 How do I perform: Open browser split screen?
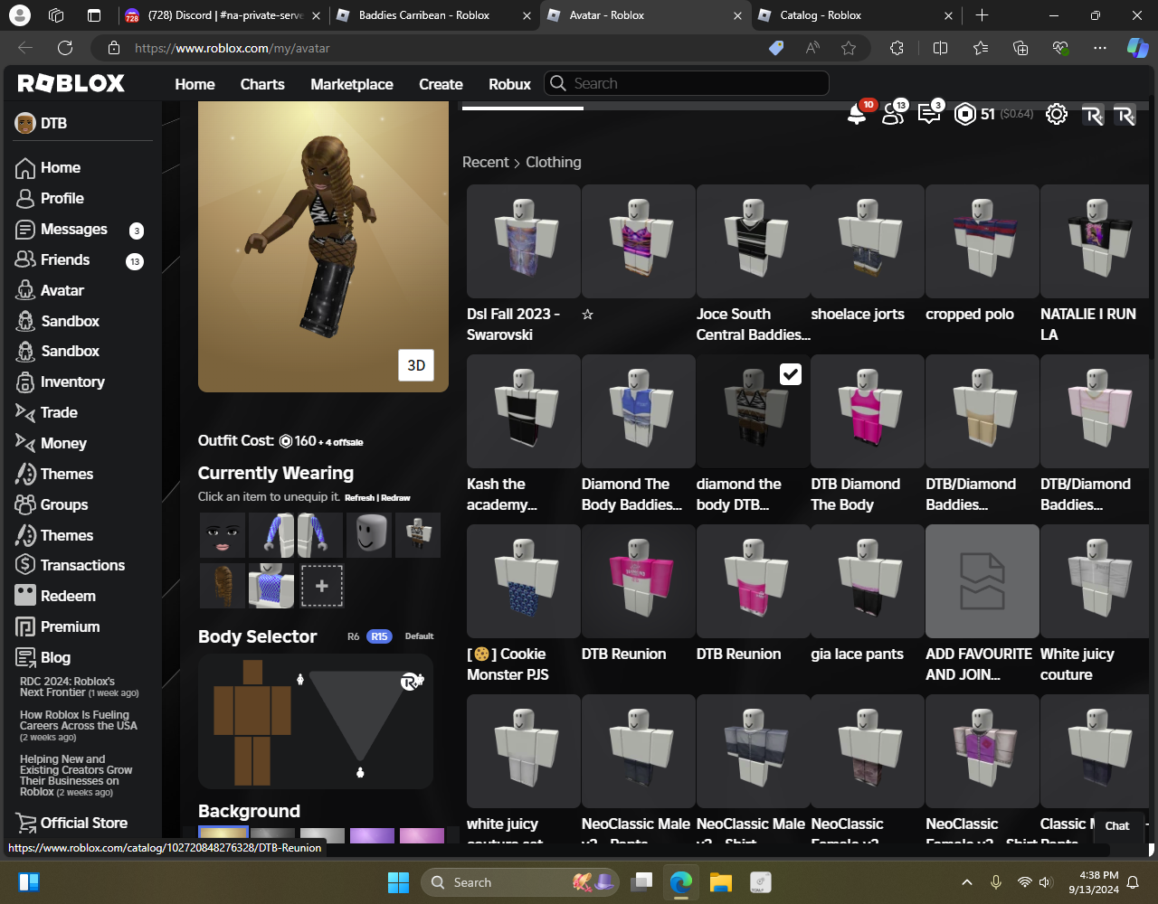pyautogui.click(x=940, y=48)
